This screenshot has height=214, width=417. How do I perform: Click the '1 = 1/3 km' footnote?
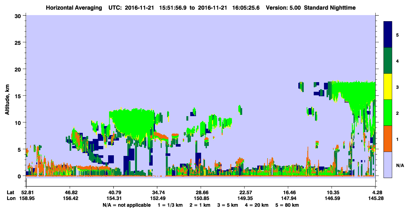pos(170,205)
